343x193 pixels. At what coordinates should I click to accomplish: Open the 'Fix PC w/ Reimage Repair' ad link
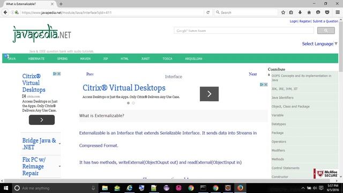point(34,166)
